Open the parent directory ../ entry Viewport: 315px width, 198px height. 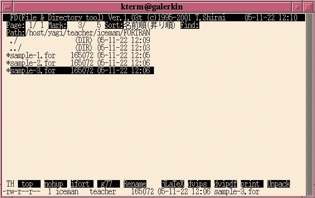pyautogui.click(x=78, y=48)
